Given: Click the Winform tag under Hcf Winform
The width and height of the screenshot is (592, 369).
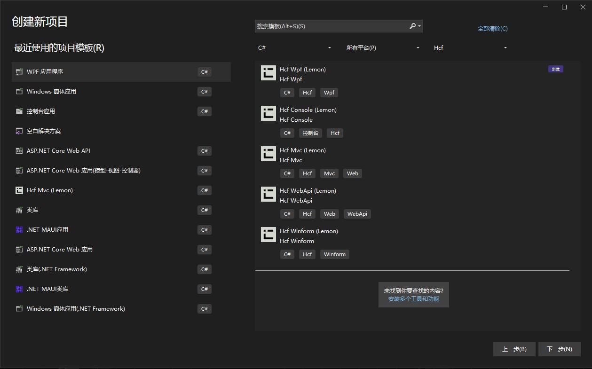Looking at the screenshot, I should click(335, 254).
